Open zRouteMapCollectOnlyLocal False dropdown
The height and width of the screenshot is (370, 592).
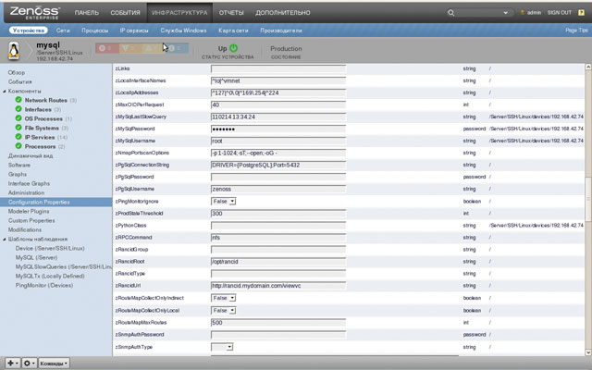pos(223,311)
